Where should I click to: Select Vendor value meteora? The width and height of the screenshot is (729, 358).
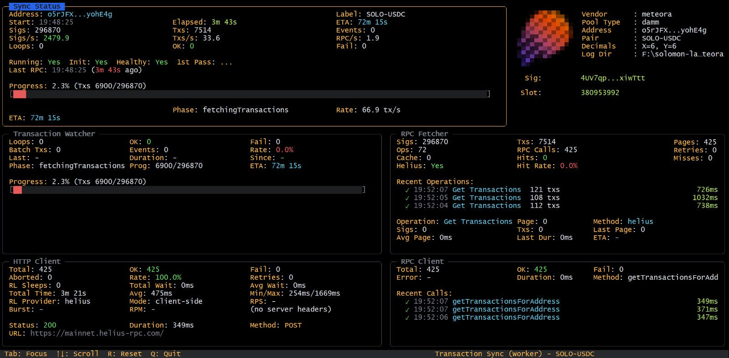click(657, 14)
